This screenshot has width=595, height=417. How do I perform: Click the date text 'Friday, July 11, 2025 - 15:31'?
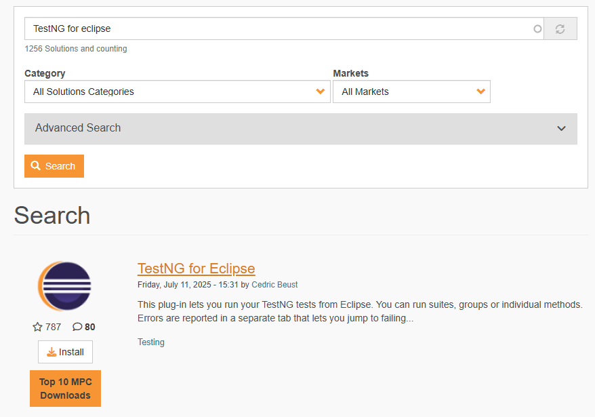pyautogui.click(x=188, y=285)
